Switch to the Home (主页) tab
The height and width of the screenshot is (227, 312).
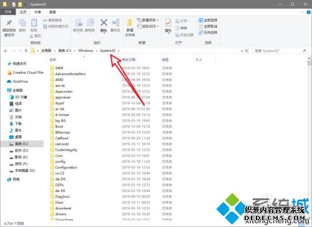(x=23, y=12)
